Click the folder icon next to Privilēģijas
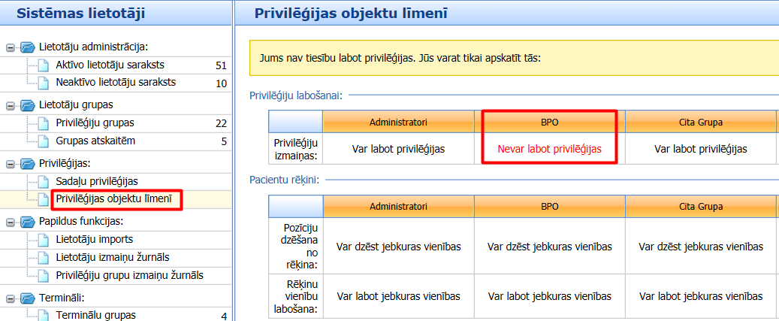 pos(28,163)
